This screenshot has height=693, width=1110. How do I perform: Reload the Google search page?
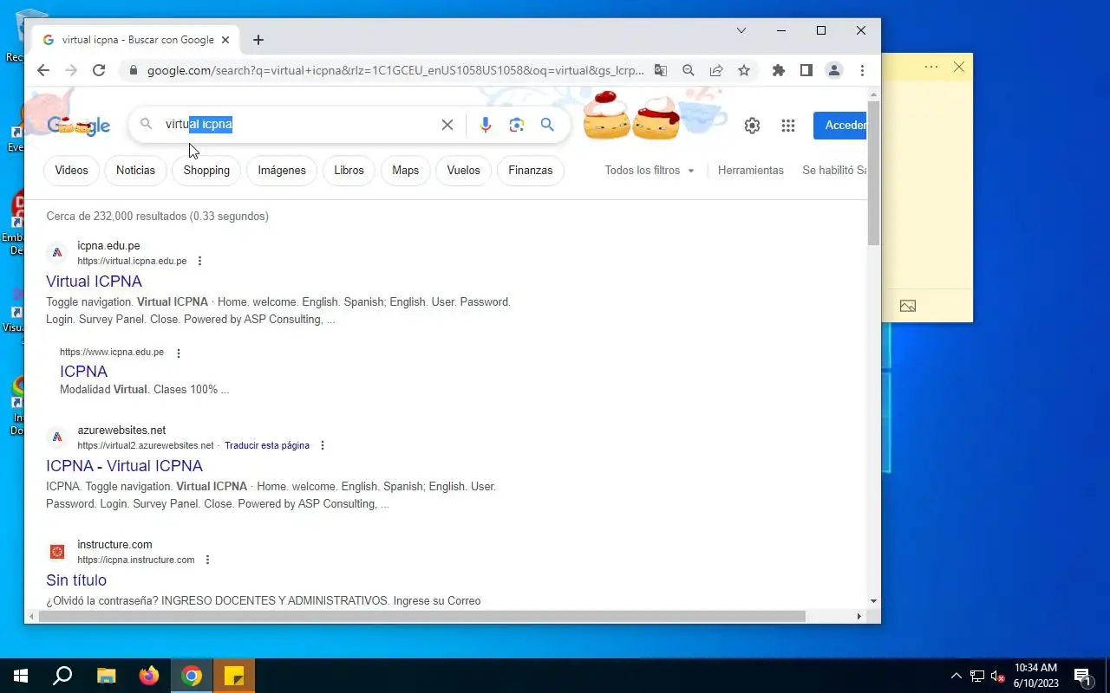pyautogui.click(x=99, y=70)
